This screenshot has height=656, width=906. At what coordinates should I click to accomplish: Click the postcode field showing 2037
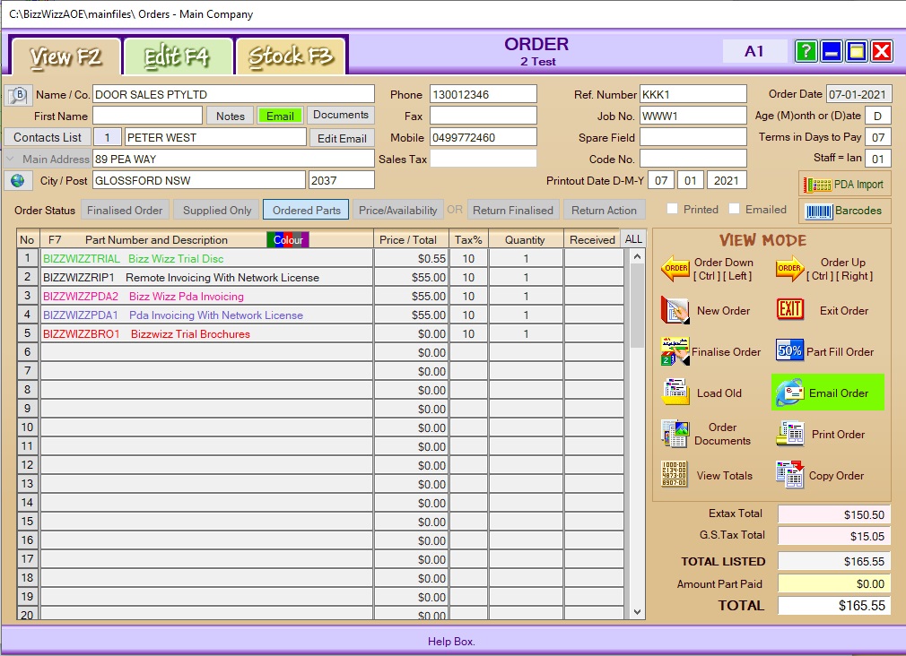(x=342, y=180)
